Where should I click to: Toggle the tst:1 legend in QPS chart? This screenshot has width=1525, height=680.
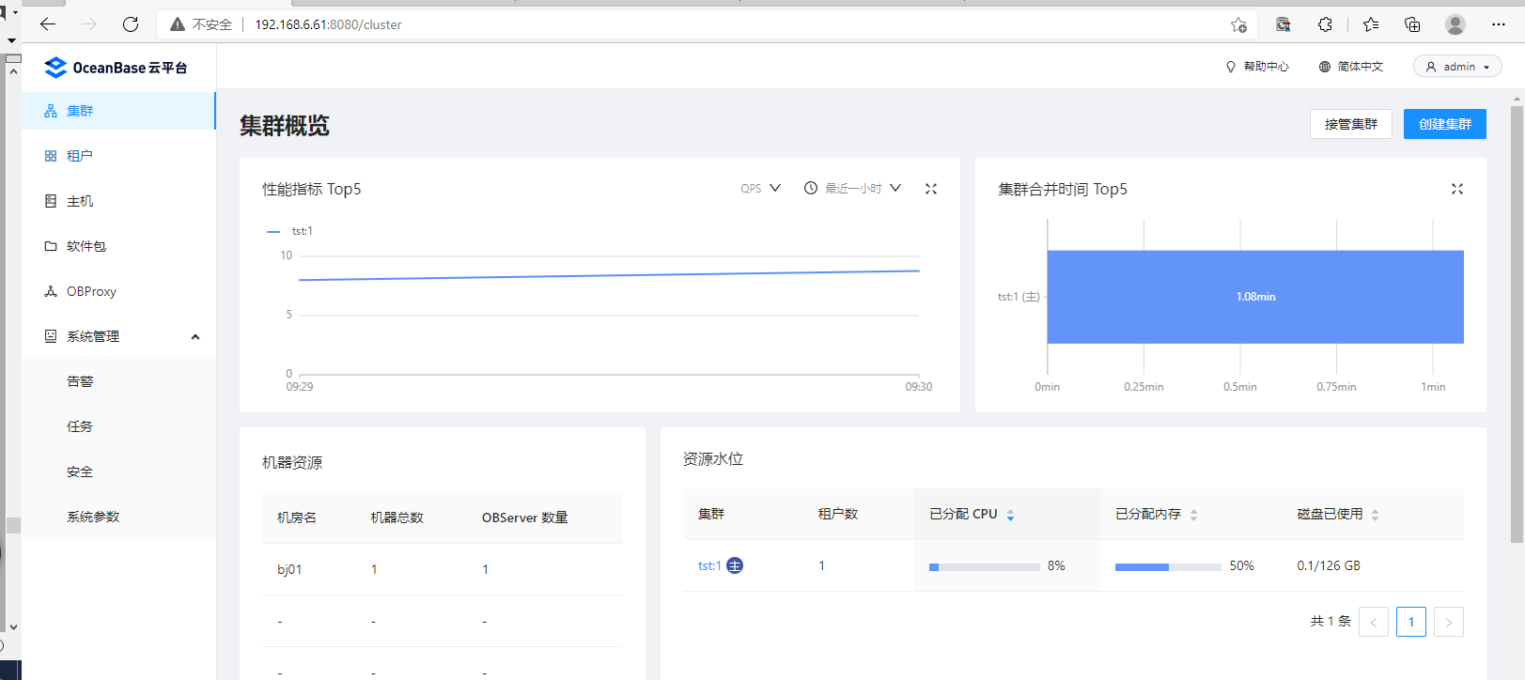point(290,231)
